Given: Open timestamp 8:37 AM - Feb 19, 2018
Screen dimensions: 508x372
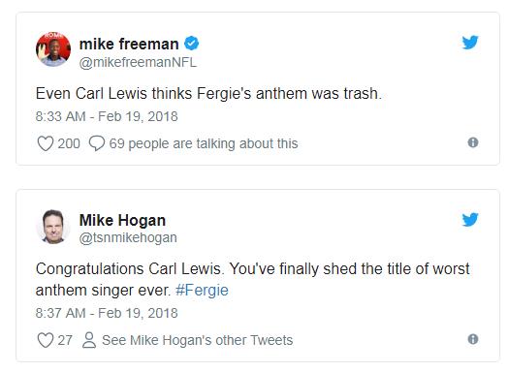Looking at the screenshot, I should [x=107, y=313].
